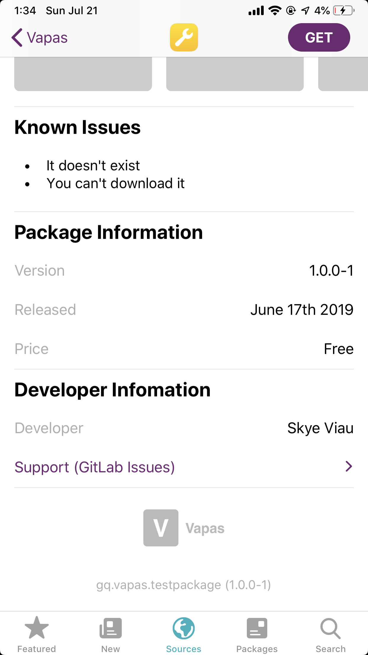The image size is (368, 655).
Task: Tap the partially visible third screenshot
Action: [343, 74]
